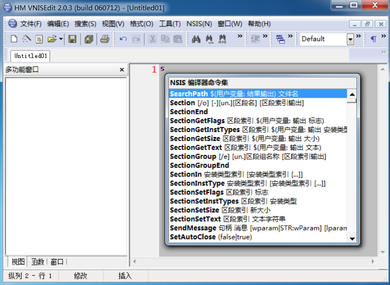Expand hidden format toolbar buttons chevron
The height and width of the screenshot is (285, 390).
[265, 36]
